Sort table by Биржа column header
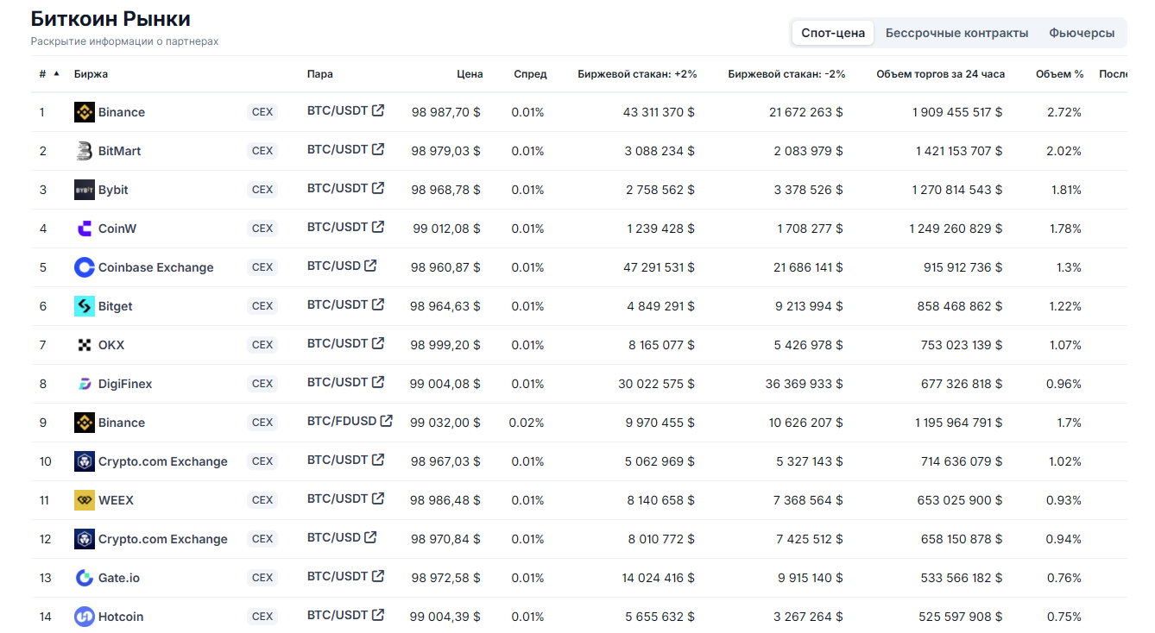 (91, 74)
